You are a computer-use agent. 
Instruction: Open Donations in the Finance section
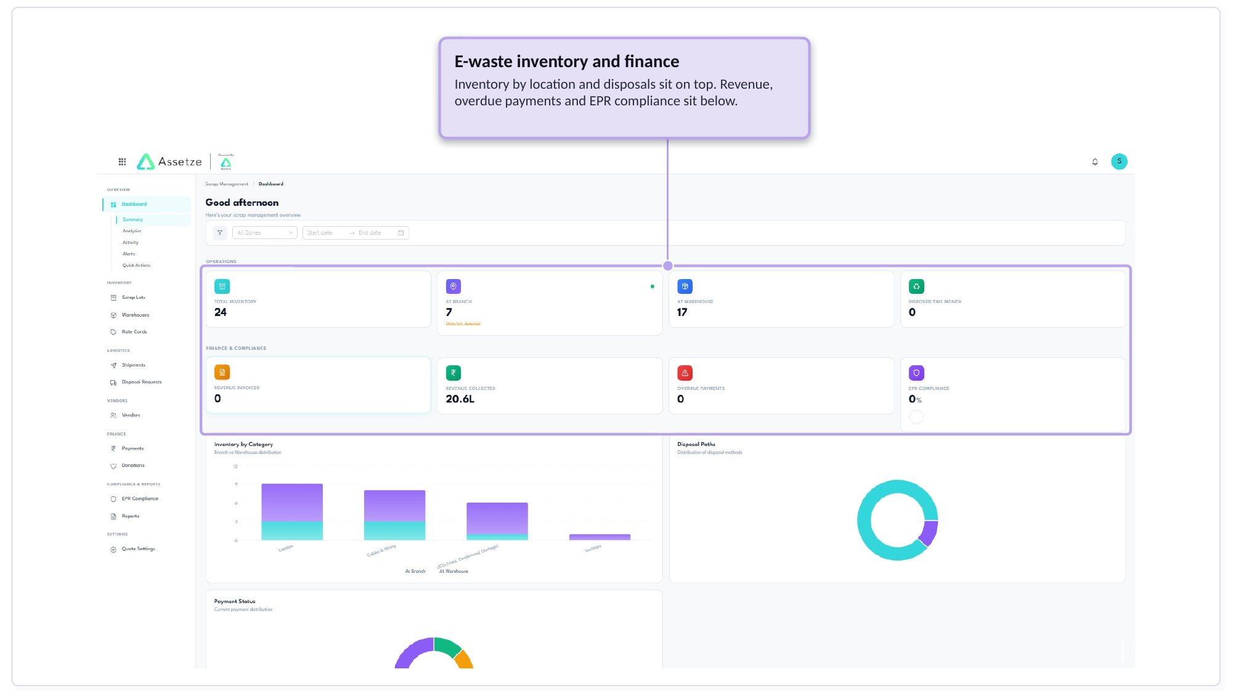tap(133, 466)
